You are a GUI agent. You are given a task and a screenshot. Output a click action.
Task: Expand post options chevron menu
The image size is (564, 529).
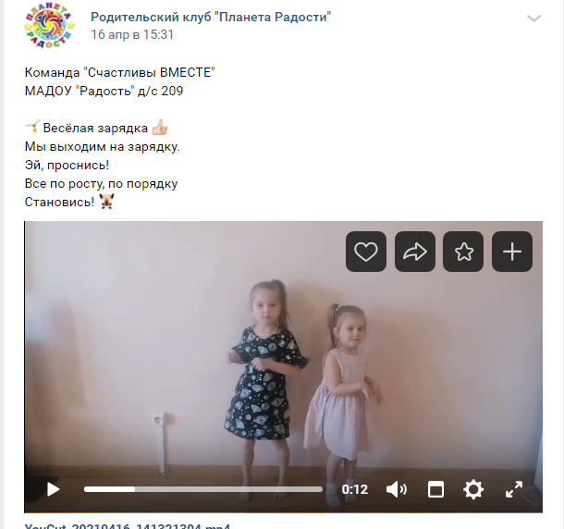pos(534,18)
